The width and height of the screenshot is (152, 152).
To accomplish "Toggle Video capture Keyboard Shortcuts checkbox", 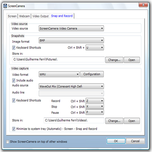I will coord(14,100).
